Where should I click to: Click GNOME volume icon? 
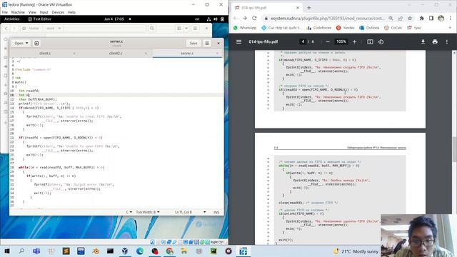(x=216, y=19)
